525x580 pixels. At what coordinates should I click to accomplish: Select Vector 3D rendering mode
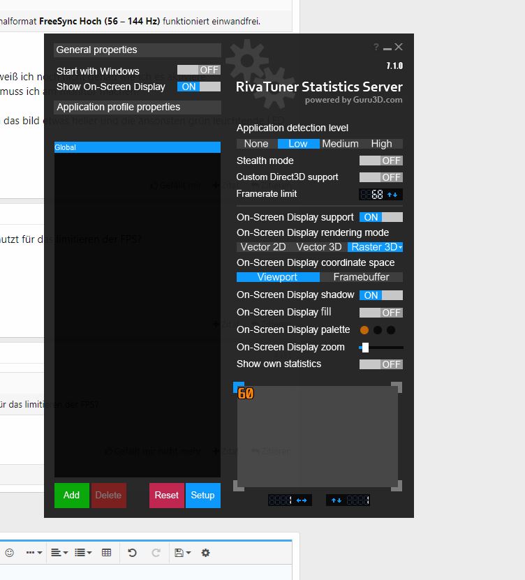click(x=319, y=246)
